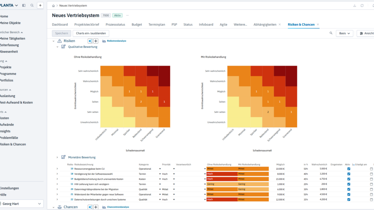Open search in the top-left toolbar

click(32, 5)
